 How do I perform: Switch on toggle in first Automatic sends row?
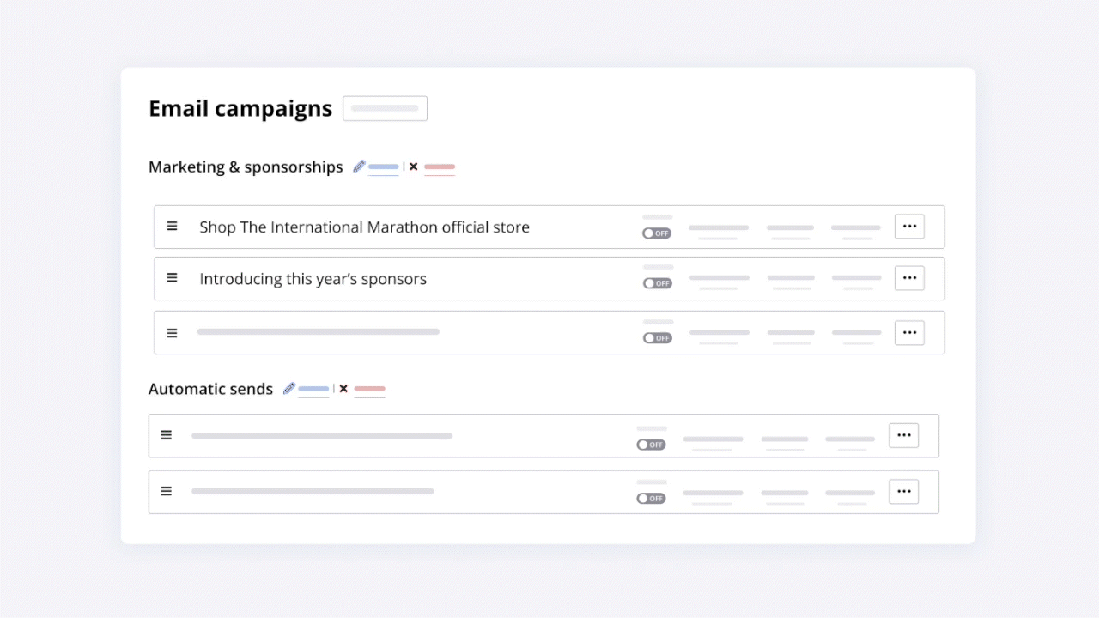[x=651, y=445]
